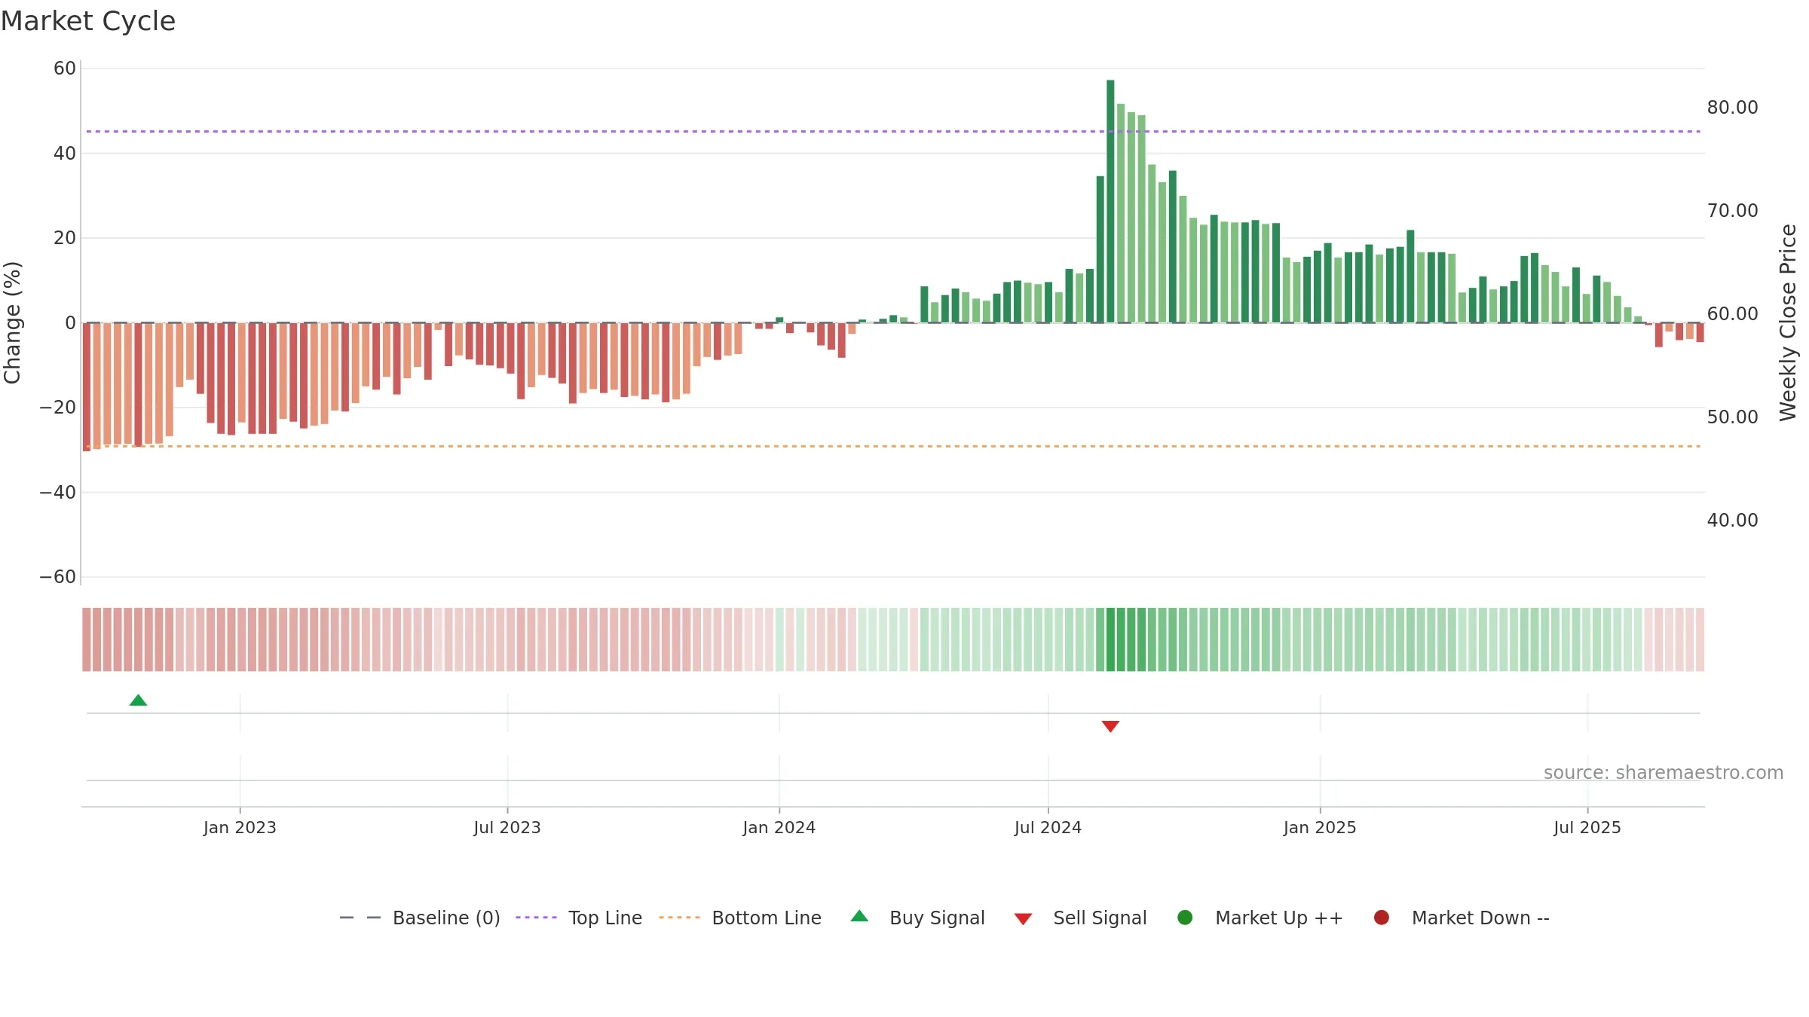Click the −20 percent tick label
The image size is (1809, 1017).
[58, 408]
